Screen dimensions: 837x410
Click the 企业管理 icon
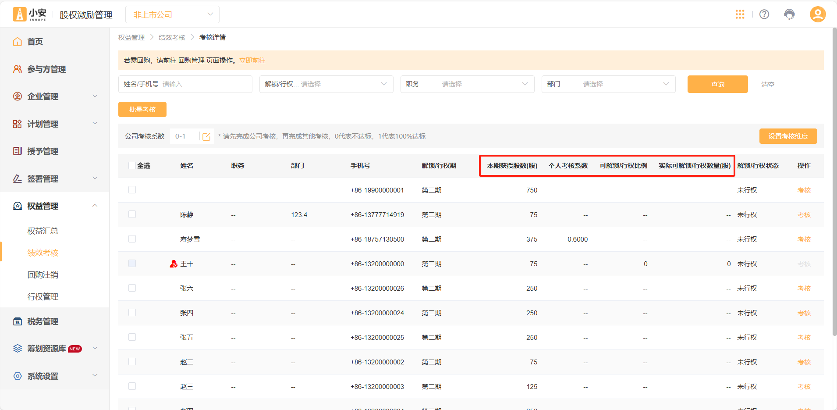click(x=18, y=96)
